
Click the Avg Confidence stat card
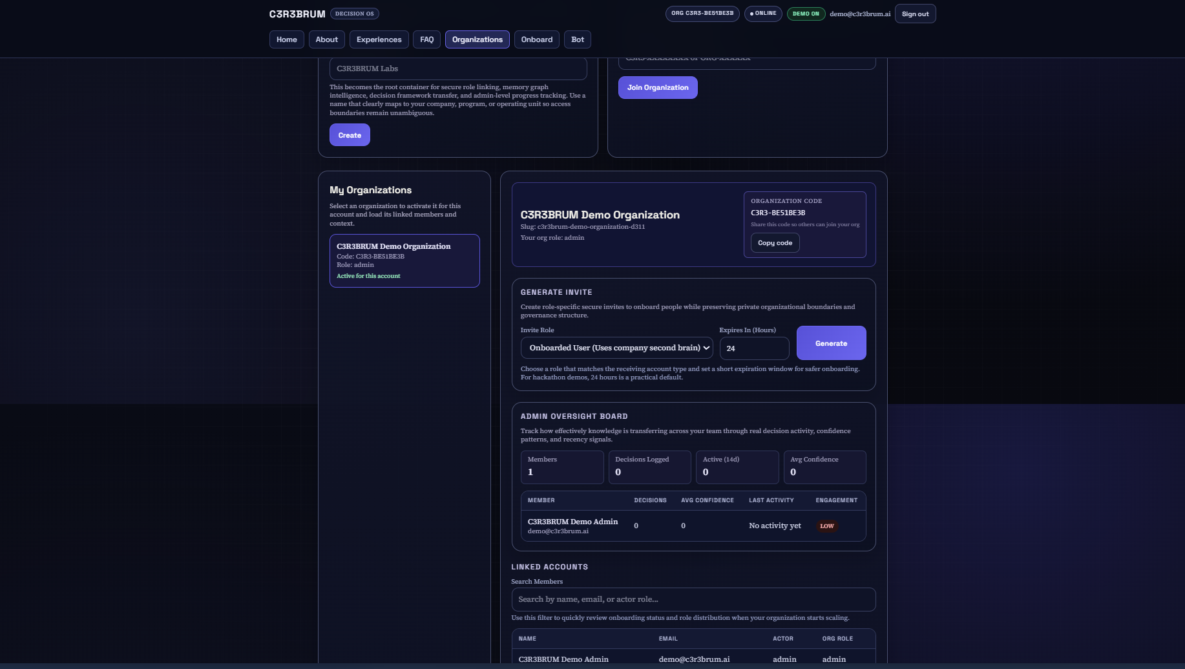[x=824, y=467]
